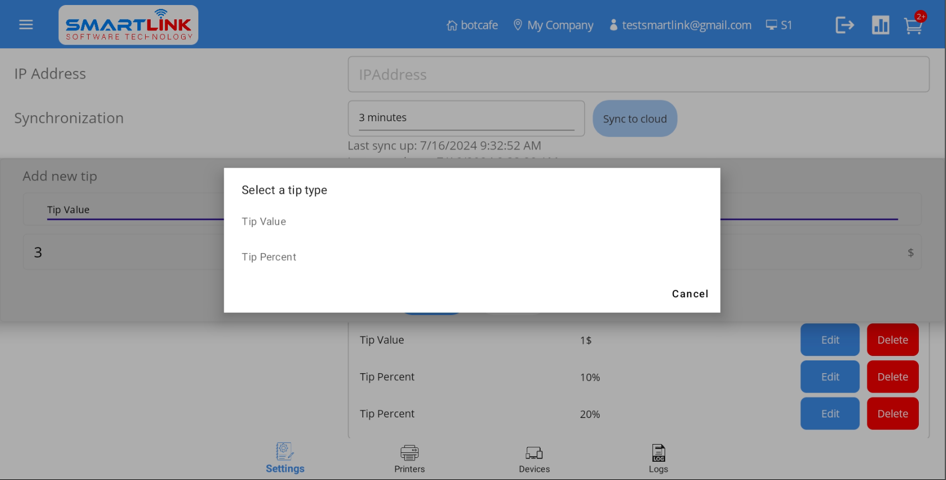Open the Settings tab
The image size is (946, 480).
point(285,458)
